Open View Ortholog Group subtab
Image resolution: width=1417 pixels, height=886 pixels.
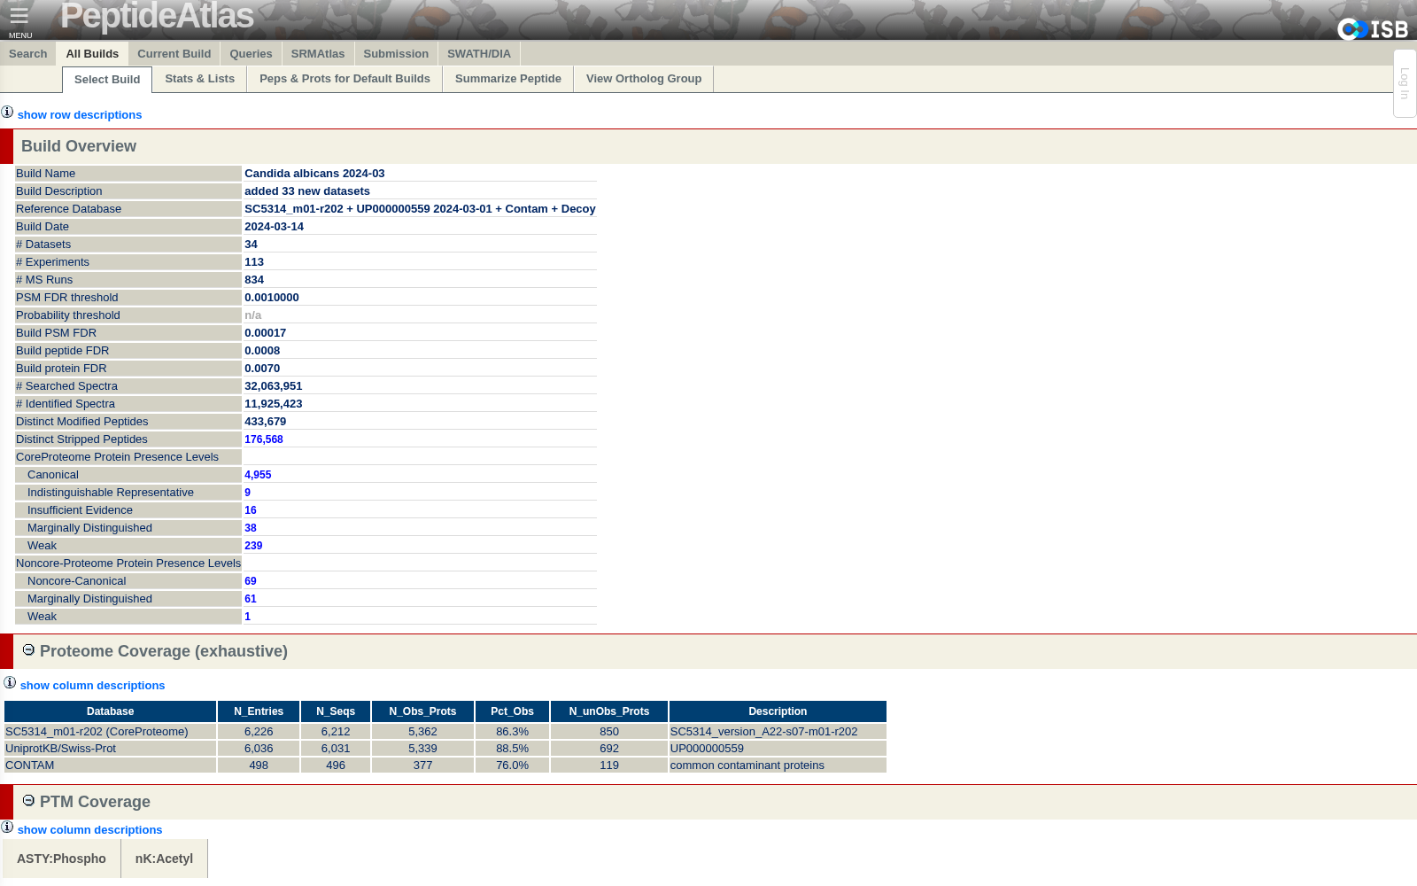(644, 79)
